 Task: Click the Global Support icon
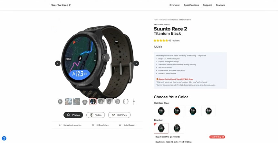pos(120,125)
